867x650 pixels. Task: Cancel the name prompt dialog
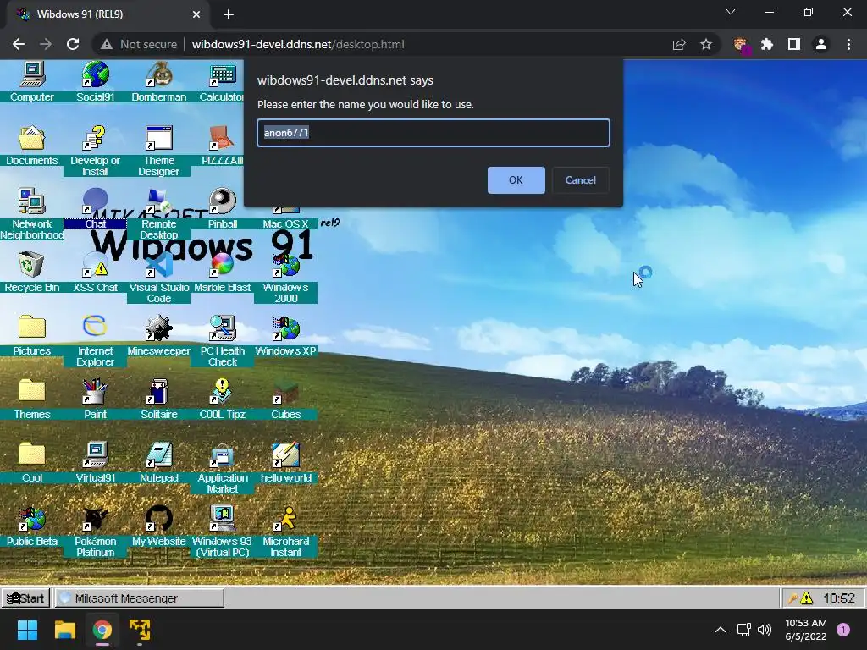point(581,180)
